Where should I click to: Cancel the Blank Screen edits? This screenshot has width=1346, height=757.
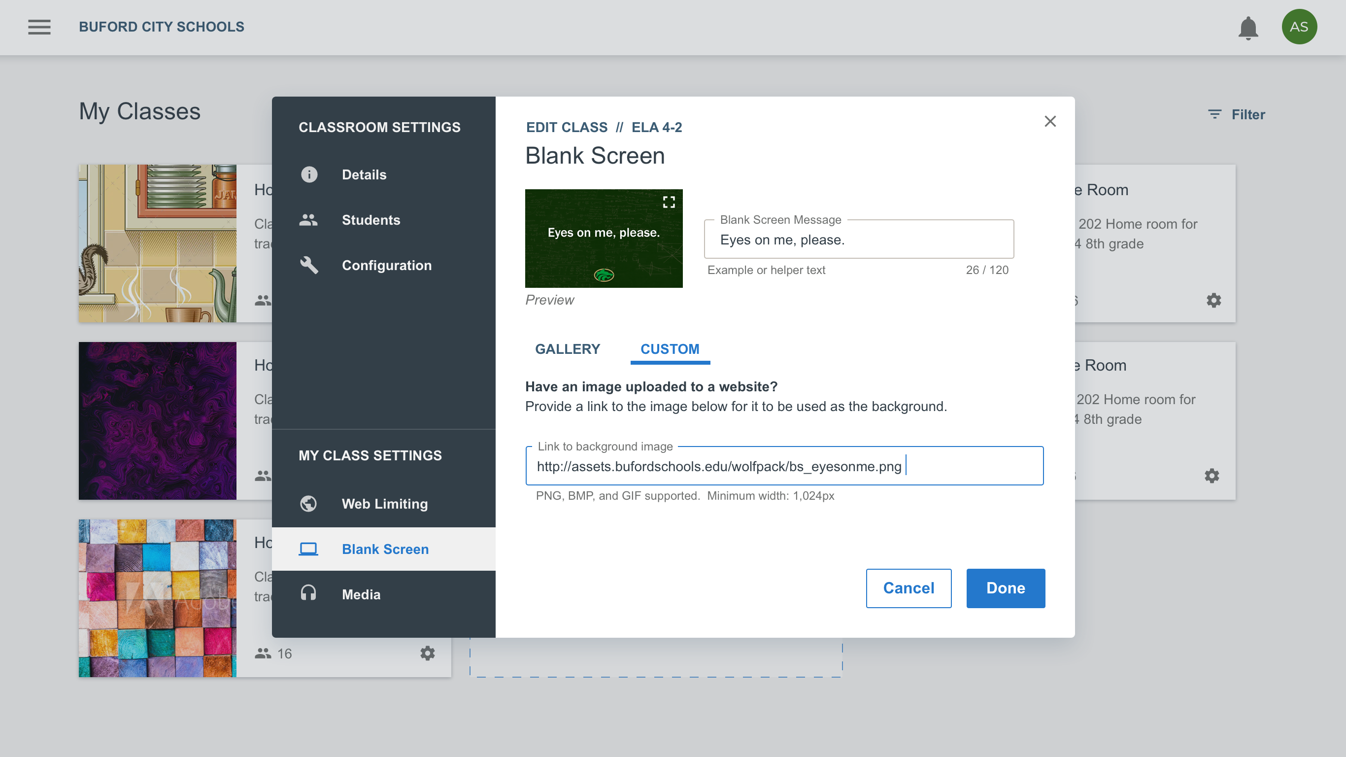[x=908, y=588]
